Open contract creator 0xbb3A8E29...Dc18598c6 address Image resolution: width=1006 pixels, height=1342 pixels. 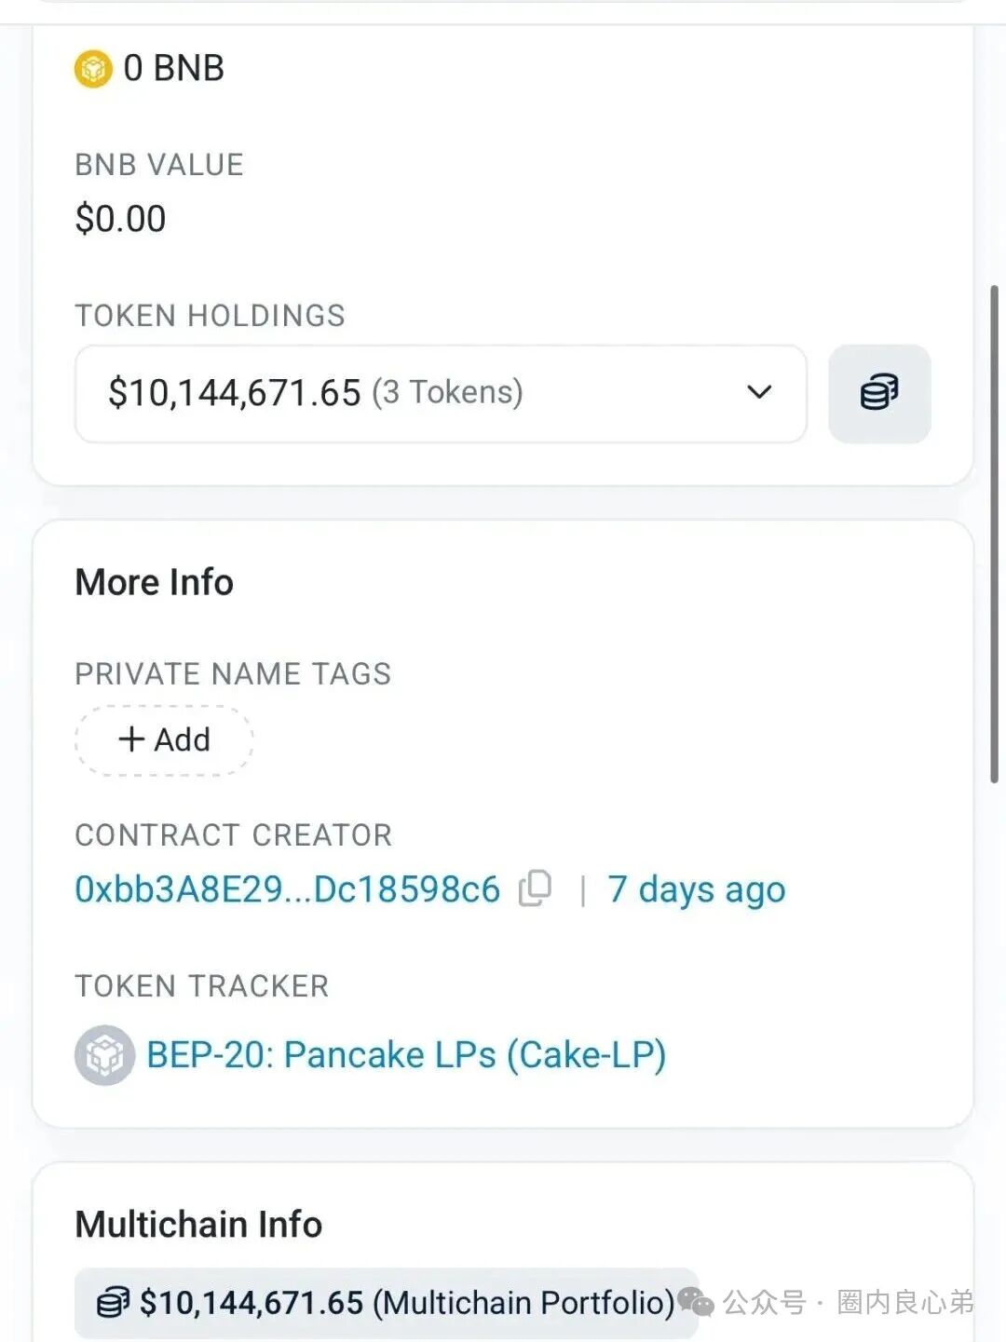click(x=287, y=889)
